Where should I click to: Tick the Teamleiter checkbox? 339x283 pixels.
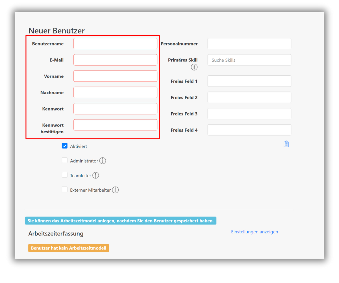click(65, 175)
